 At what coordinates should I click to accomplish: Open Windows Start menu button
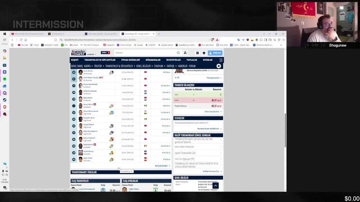pyautogui.click(x=4, y=34)
